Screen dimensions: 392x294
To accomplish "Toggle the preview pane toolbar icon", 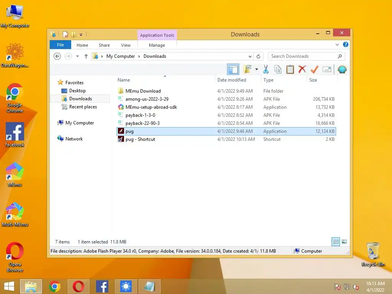I will click(233, 69).
